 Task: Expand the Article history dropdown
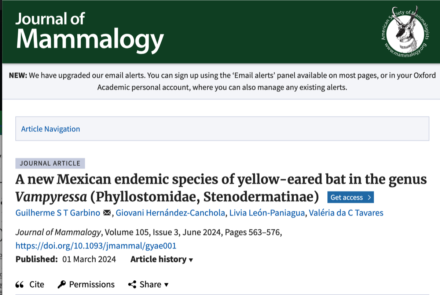pyautogui.click(x=162, y=259)
